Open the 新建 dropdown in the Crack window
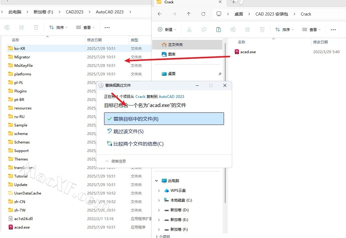Viewport: 346px width, 238px height. tap(167, 29)
